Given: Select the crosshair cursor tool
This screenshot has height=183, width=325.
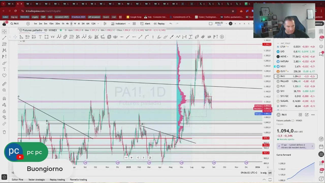Looking at the screenshot, I should [4, 32].
